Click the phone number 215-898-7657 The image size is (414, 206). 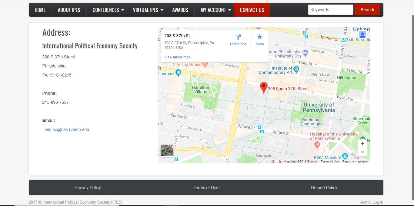[x=55, y=102]
